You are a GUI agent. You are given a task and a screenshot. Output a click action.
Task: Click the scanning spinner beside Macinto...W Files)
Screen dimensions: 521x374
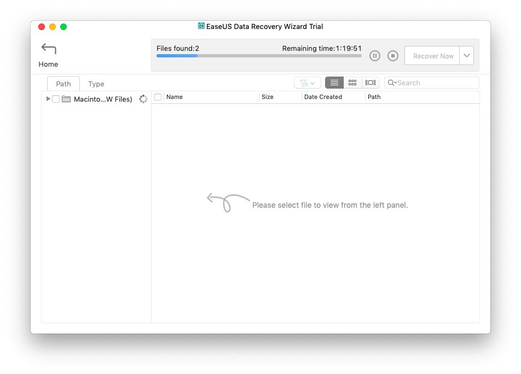point(143,99)
